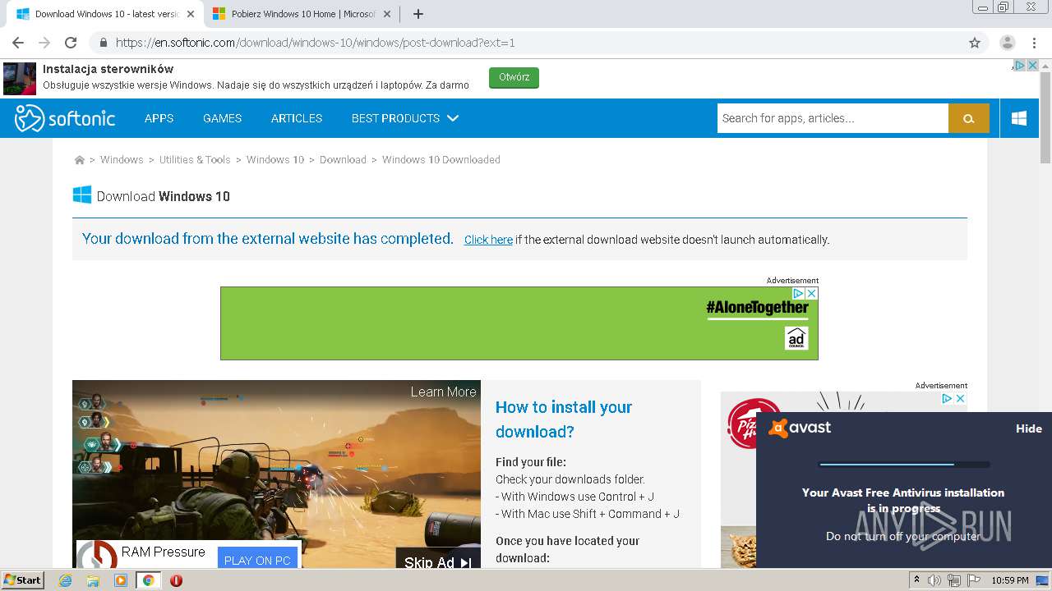Close the green AloneTogether ad
1052x591 pixels.
point(811,293)
